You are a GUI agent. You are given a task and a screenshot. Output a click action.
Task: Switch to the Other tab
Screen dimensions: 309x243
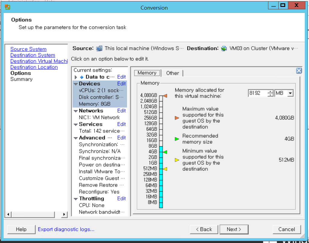[173, 73]
